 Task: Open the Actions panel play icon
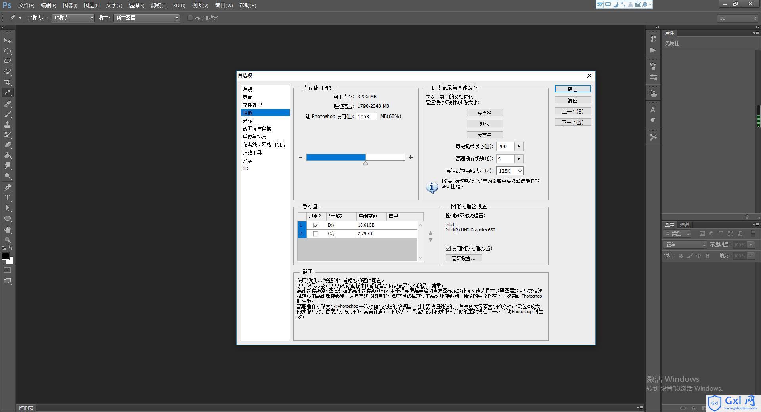(x=653, y=50)
